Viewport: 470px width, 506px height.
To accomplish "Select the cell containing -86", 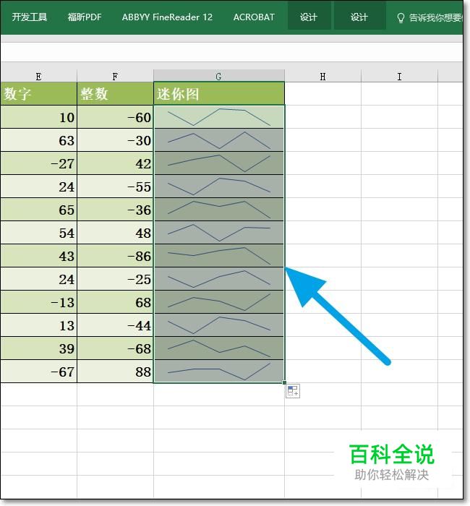I will coord(115,256).
